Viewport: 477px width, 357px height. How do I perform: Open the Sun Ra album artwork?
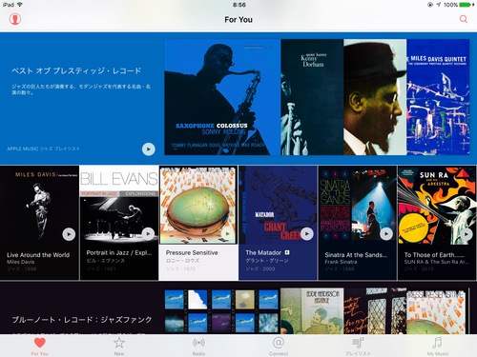437,205
